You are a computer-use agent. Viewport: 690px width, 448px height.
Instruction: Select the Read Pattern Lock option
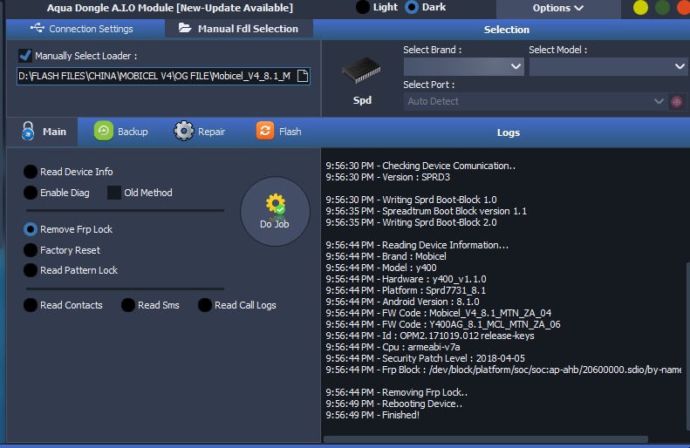30,270
